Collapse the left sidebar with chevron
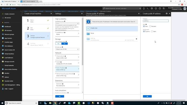Viewport: 187px width, 105px height. (x=21, y=11)
